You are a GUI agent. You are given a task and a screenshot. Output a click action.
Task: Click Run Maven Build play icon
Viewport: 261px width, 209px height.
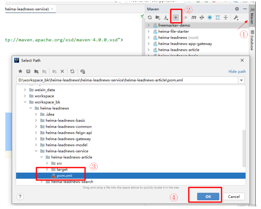pos(186,17)
